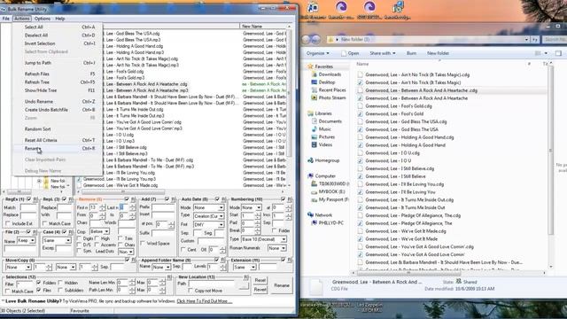The width and height of the screenshot is (567, 319).
Task: Click Burn in Explorer toolbar
Action: 411,53
